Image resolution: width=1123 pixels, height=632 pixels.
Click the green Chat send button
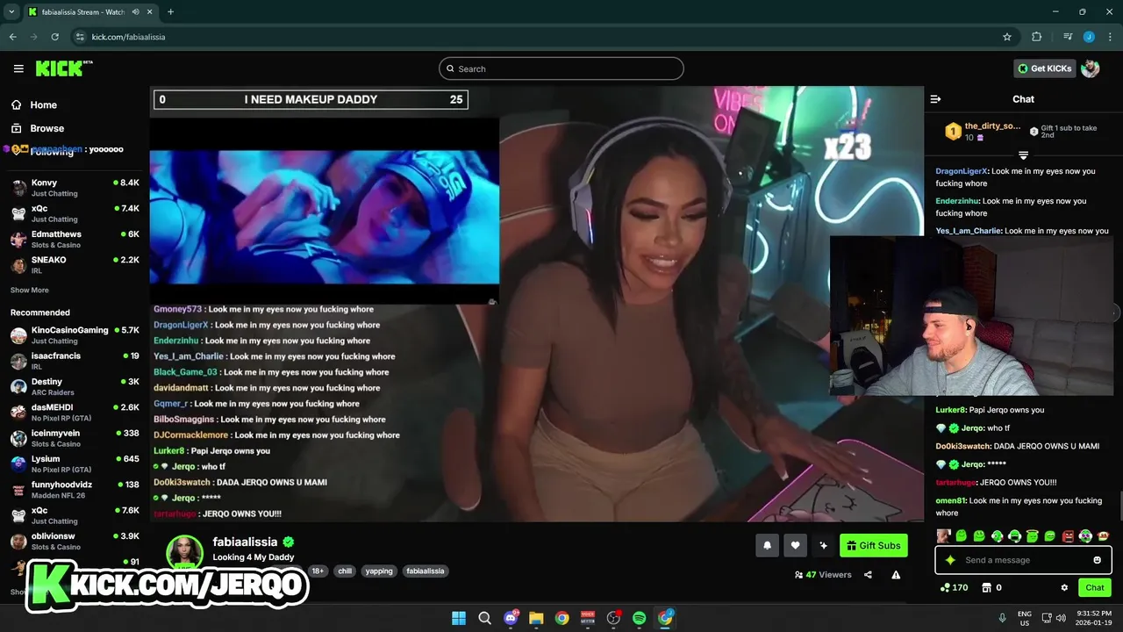coord(1094,587)
